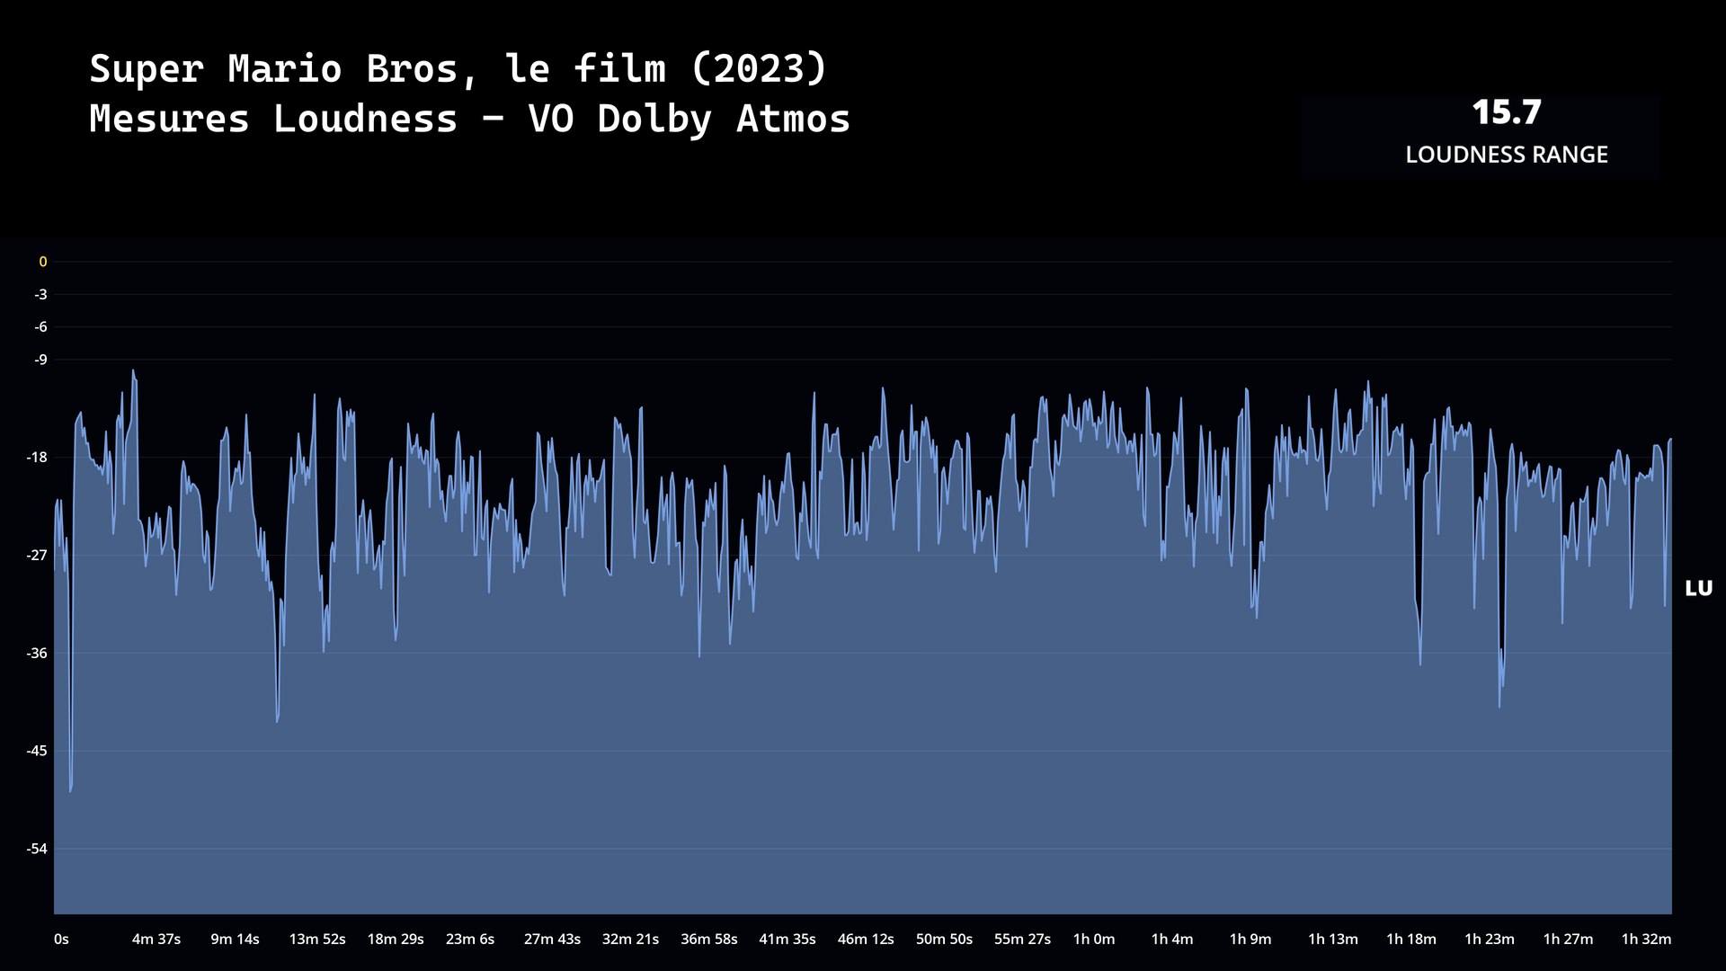Click the 27m 43s time marker
Image resolution: width=1726 pixels, height=971 pixels.
pos(552,939)
